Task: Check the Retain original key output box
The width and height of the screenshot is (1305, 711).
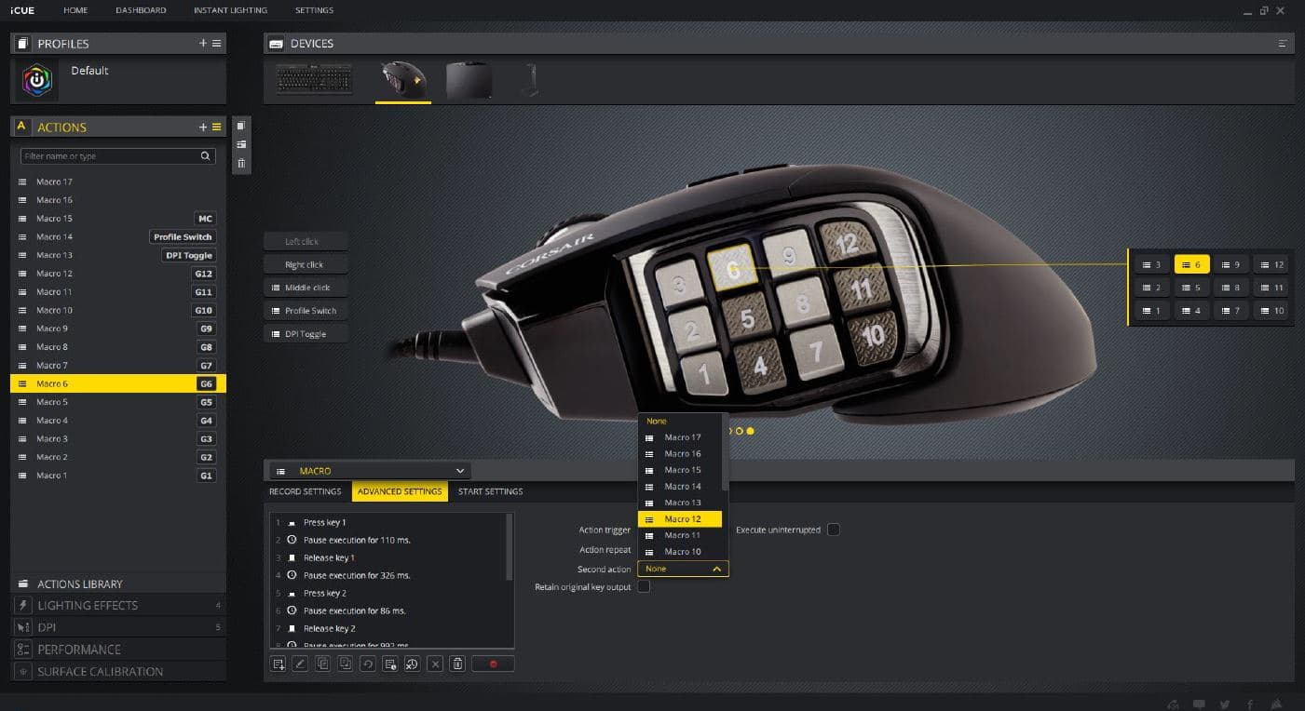Action: (644, 587)
